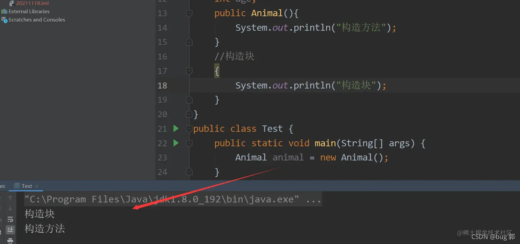Switch to the Test run tab
The width and height of the screenshot is (520, 244).
pos(26,186)
